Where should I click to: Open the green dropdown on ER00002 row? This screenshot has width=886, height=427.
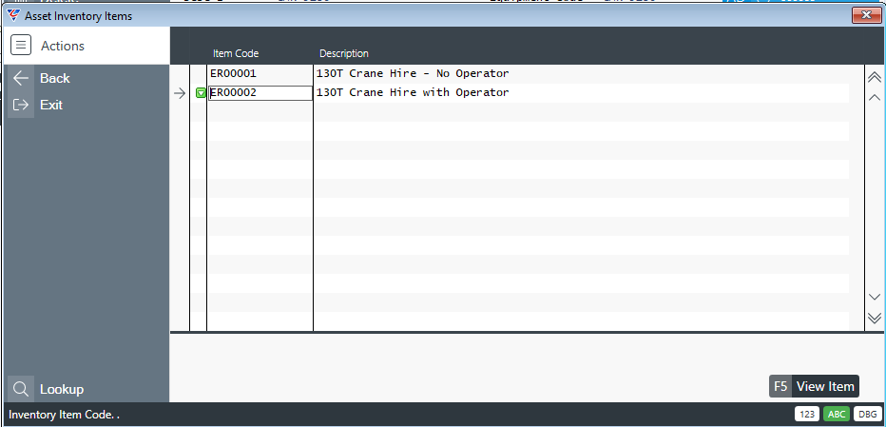[x=201, y=93]
